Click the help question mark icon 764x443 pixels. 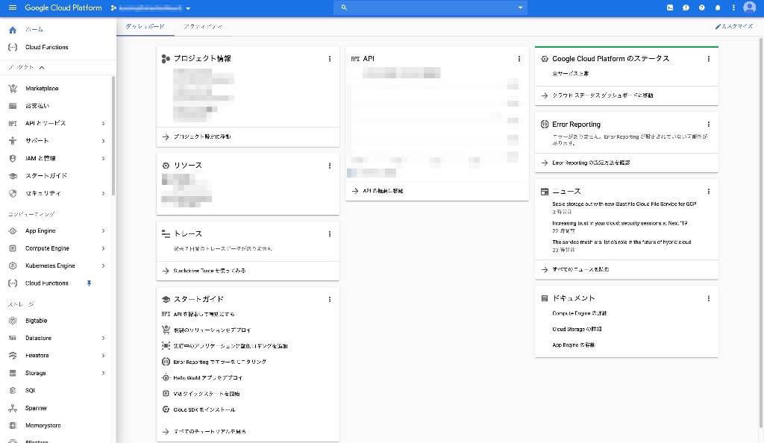pyautogui.click(x=701, y=7)
